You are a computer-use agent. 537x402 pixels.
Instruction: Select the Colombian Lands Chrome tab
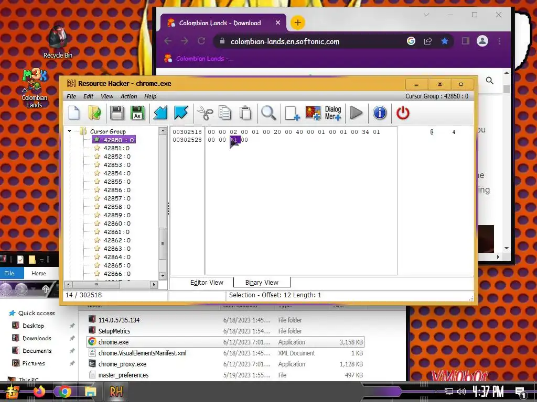223,23
